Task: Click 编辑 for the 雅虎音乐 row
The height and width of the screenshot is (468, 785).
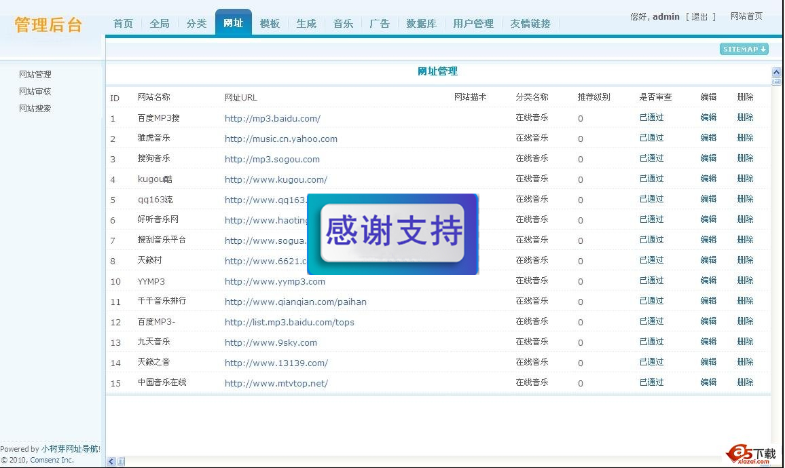Action: coord(708,138)
